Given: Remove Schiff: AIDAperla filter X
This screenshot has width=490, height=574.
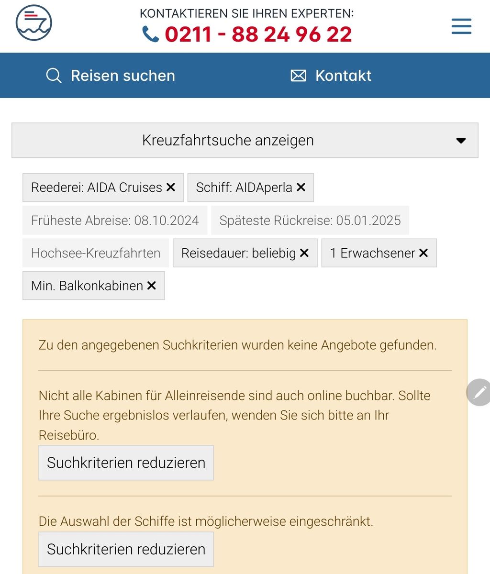Looking at the screenshot, I should click(301, 188).
